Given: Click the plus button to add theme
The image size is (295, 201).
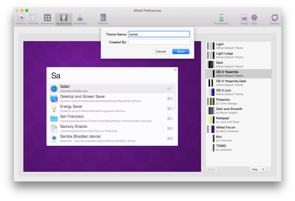Looking at the screenshot, I should point(263,169).
